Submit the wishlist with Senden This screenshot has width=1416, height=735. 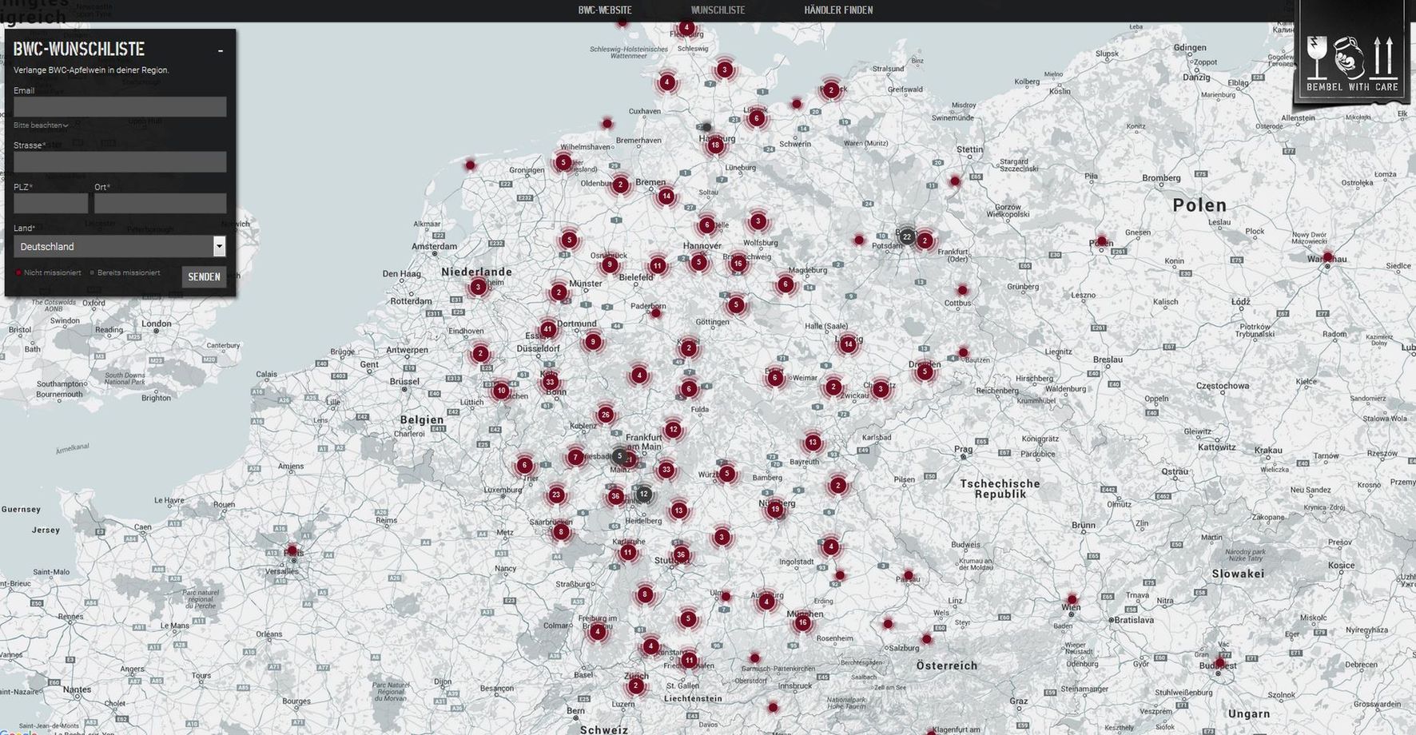[x=204, y=277]
